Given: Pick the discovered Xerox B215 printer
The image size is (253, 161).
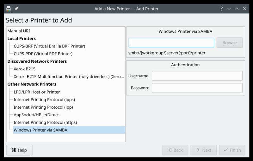Looking at the screenshot, I should [x=27, y=69].
